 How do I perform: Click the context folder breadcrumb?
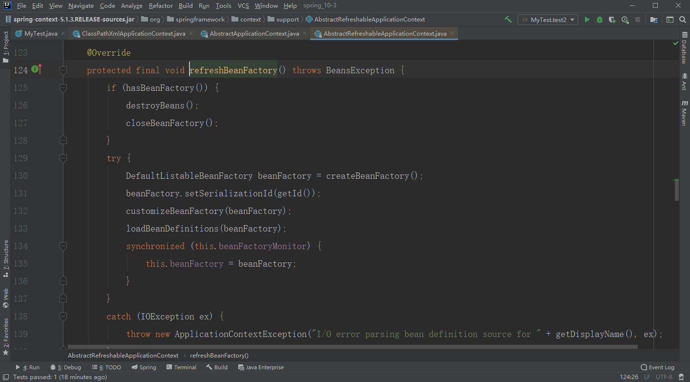coord(247,20)
